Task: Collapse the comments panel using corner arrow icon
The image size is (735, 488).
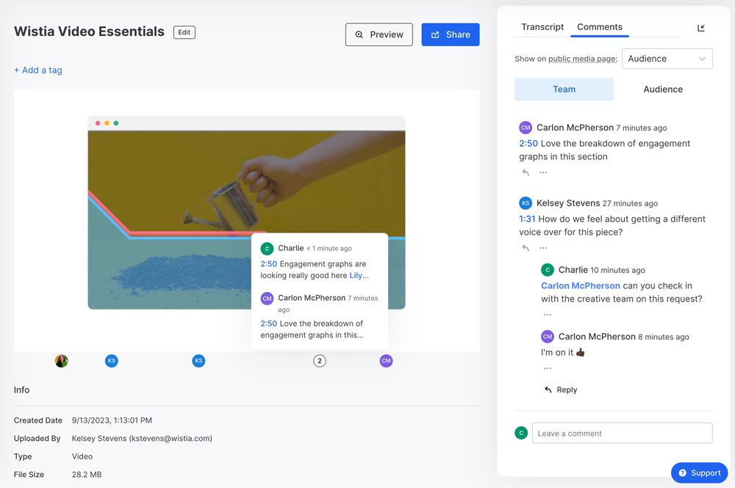Action: pos(700,28)
